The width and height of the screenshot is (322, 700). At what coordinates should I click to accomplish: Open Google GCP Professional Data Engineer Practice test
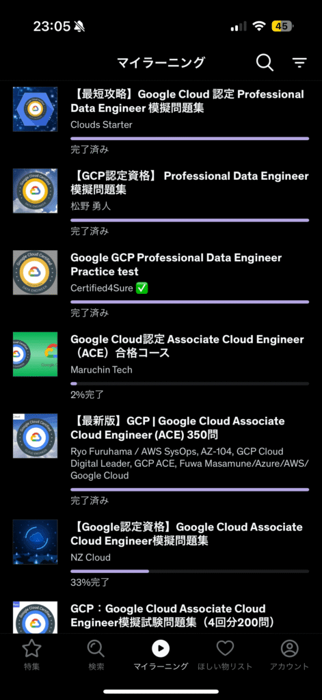[x=176, y=265]
